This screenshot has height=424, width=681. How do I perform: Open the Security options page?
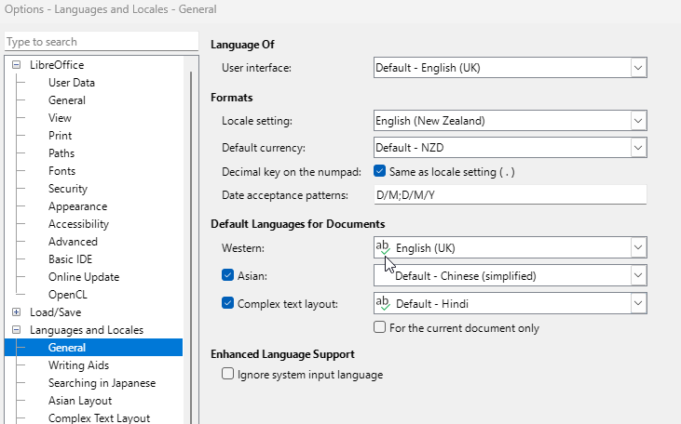68,189
